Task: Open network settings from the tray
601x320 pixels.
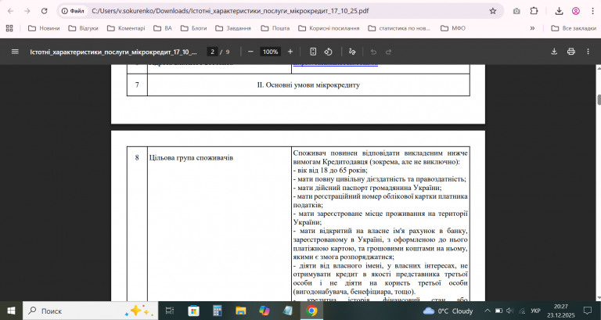Action: point(522,311)
